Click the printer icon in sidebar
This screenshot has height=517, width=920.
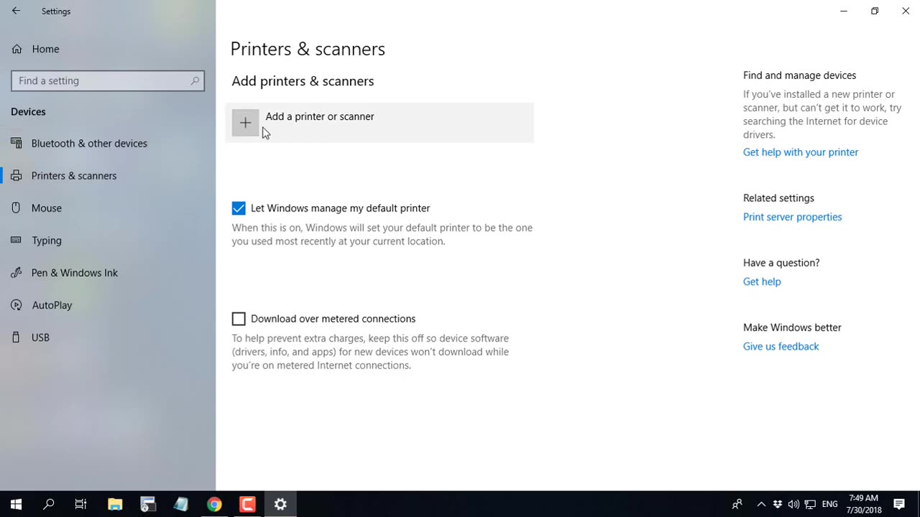coord(17,175)
